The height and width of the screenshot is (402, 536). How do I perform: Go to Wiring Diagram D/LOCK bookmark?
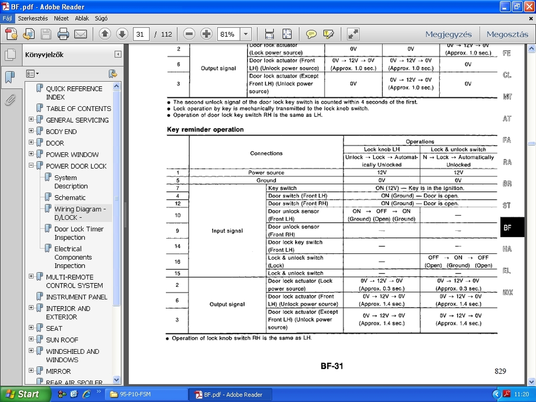[80, 213]
